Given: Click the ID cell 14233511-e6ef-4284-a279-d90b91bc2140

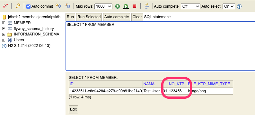Looking at the screenshot, I should 106,91.
